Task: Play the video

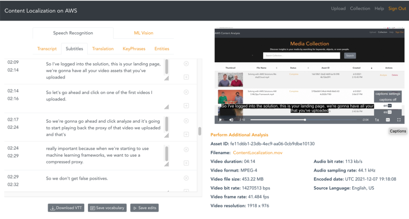Action: [x=220, y=120]
